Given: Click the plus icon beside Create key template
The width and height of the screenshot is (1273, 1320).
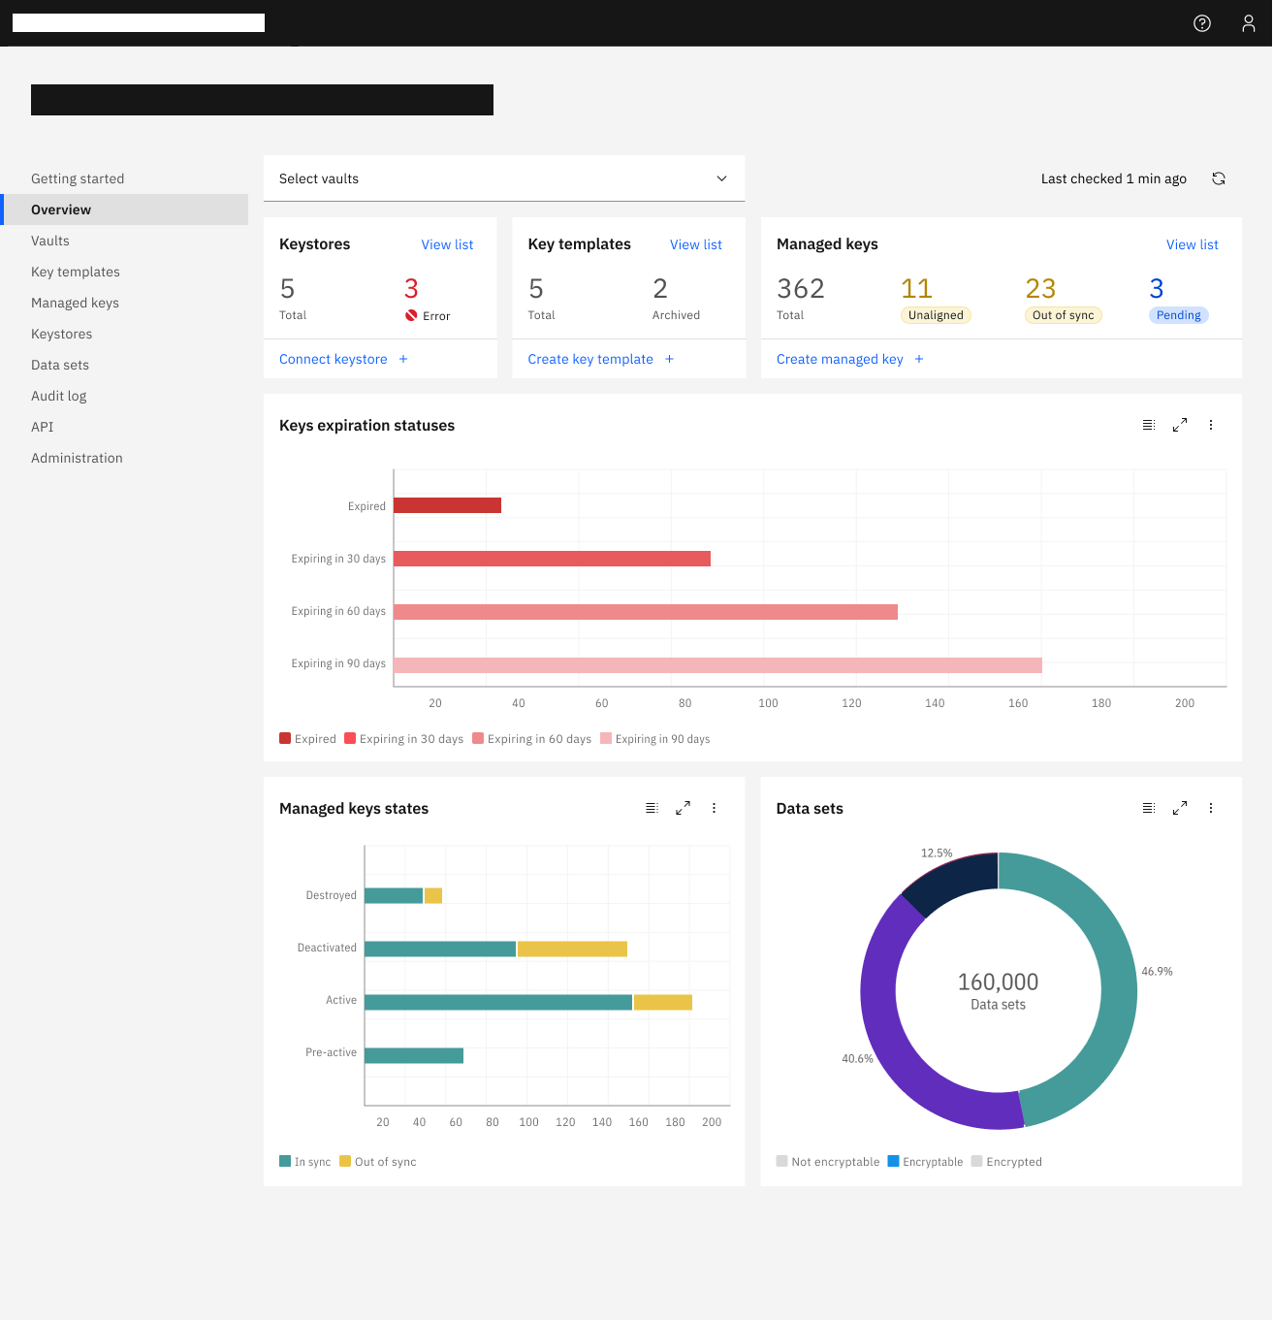Looking at the screenshot, I should click(x=669, y=359).
